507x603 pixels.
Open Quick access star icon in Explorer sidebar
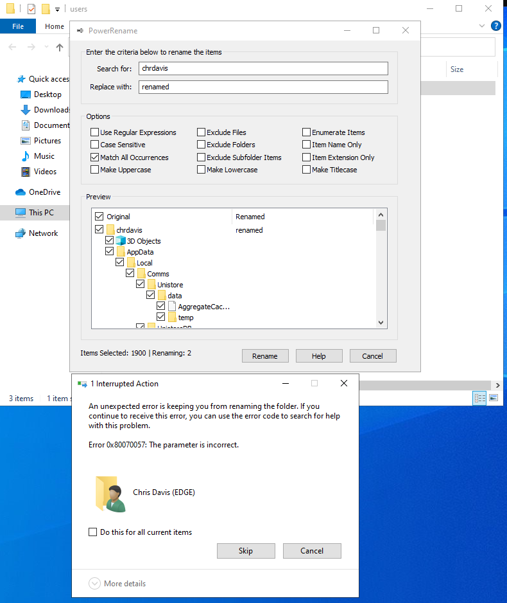click(21, 79)
